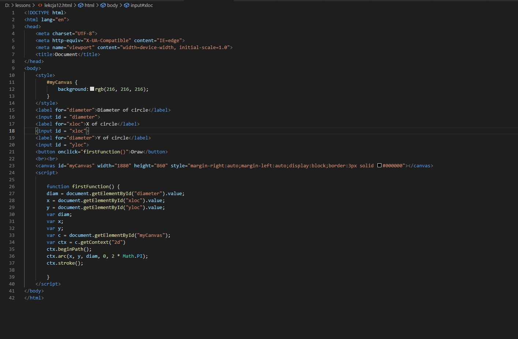Click the function name firstFunction on line 26
Image resolution: width=518 pixels, height=339 pixels.
pyautogui.click(x=90, y=187)
